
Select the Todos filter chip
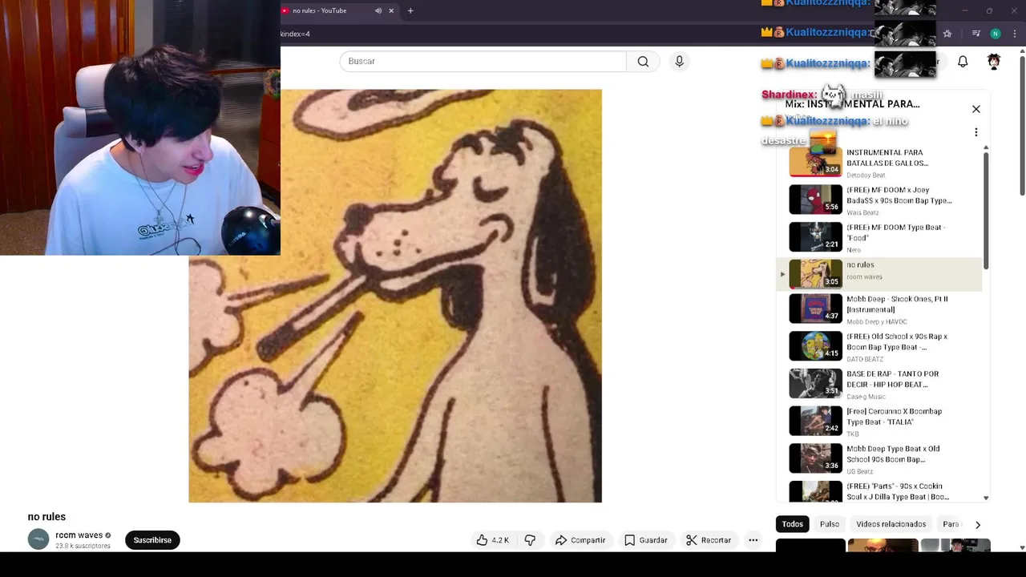[x=793, y=524]
